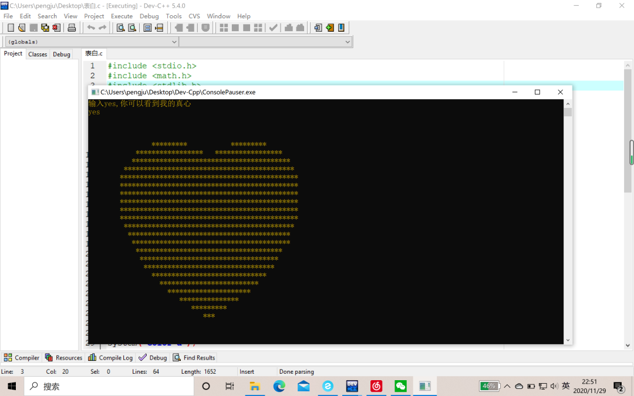
Task: Click the console scrollbar up arrow
Action: tap(568, 104)
